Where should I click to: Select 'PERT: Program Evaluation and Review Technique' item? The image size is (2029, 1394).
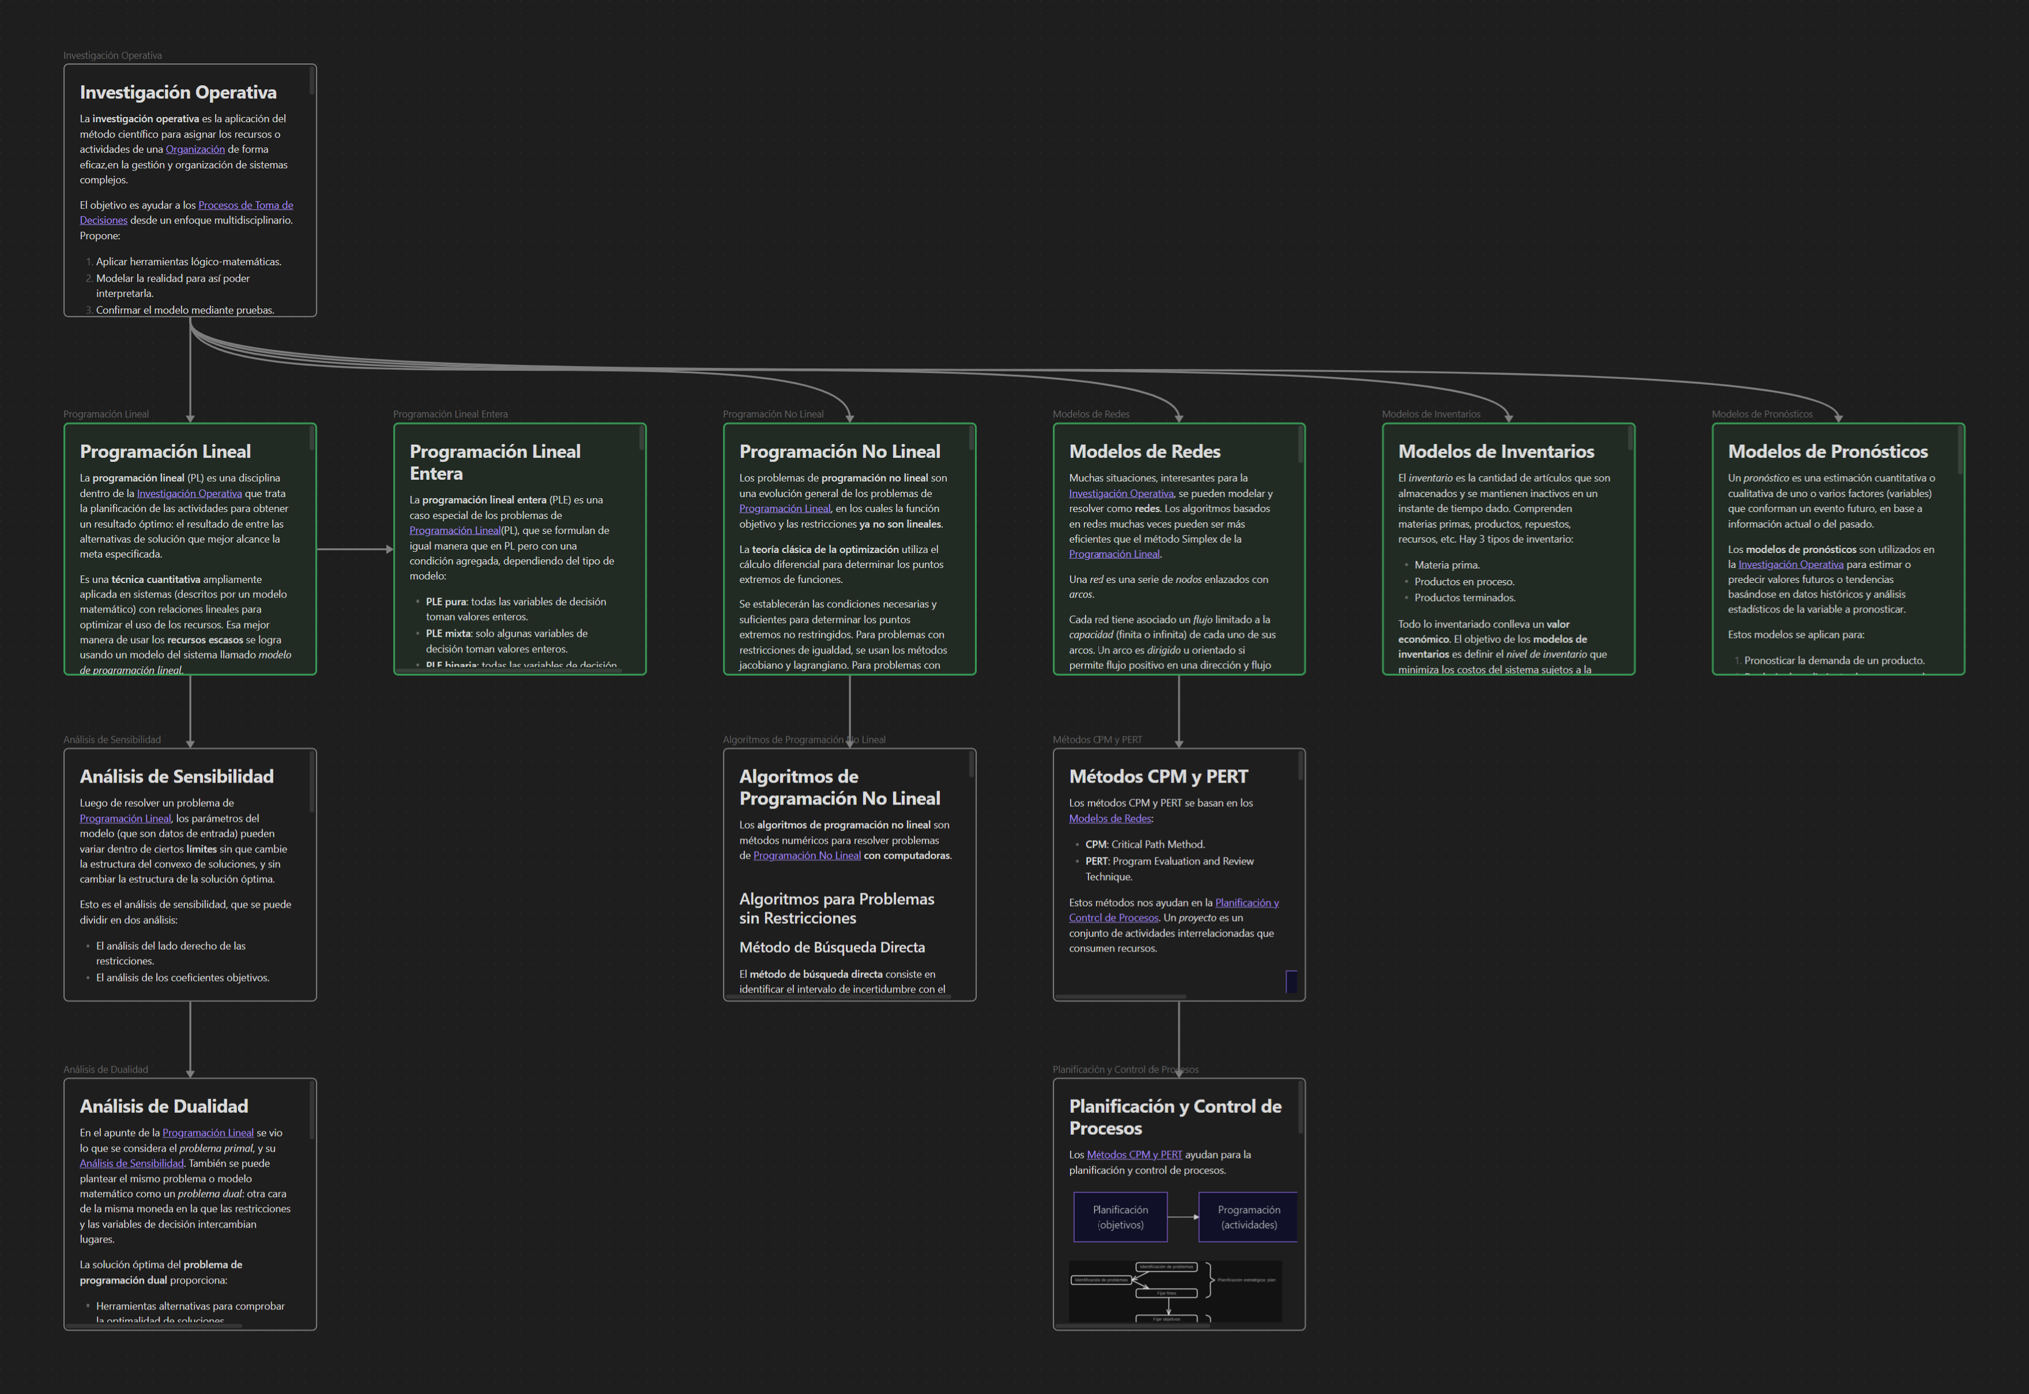click(x=1169, y=869)
